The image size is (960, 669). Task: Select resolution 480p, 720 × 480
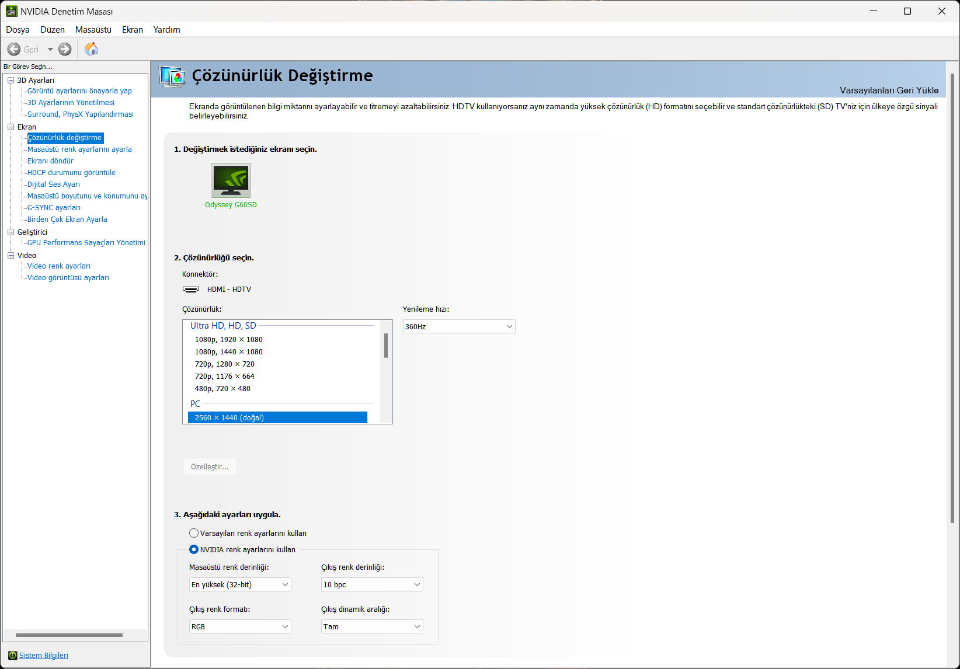[222, 389]
